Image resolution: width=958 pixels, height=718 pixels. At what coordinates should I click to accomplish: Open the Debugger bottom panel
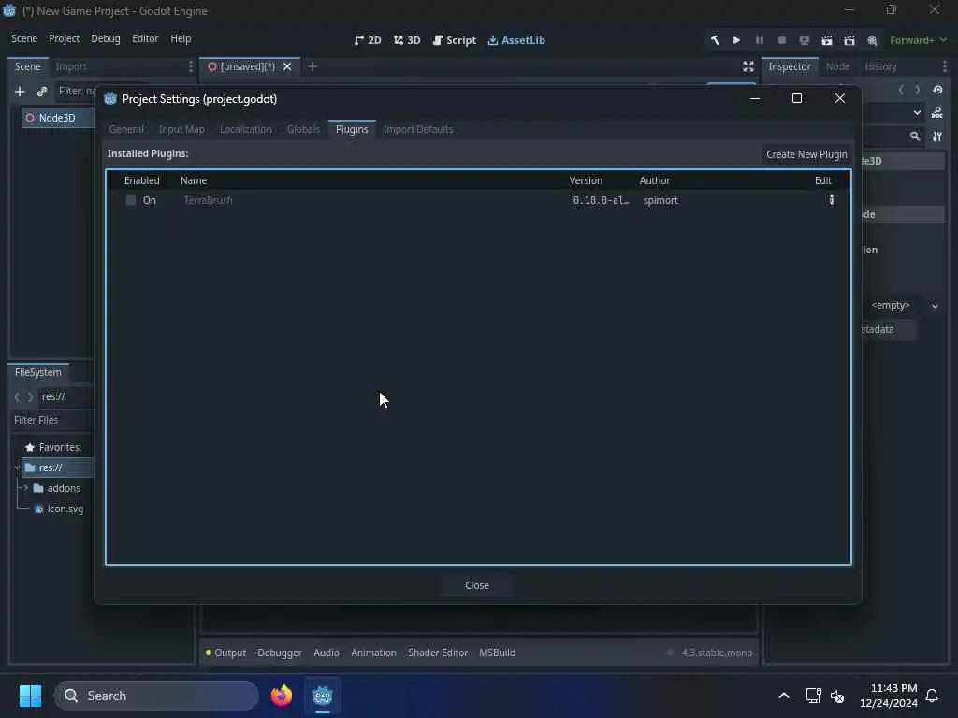(279, 653)
